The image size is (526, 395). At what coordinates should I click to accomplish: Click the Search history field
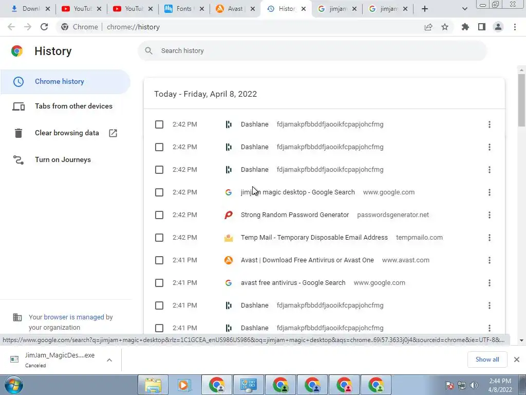point(312,51)
